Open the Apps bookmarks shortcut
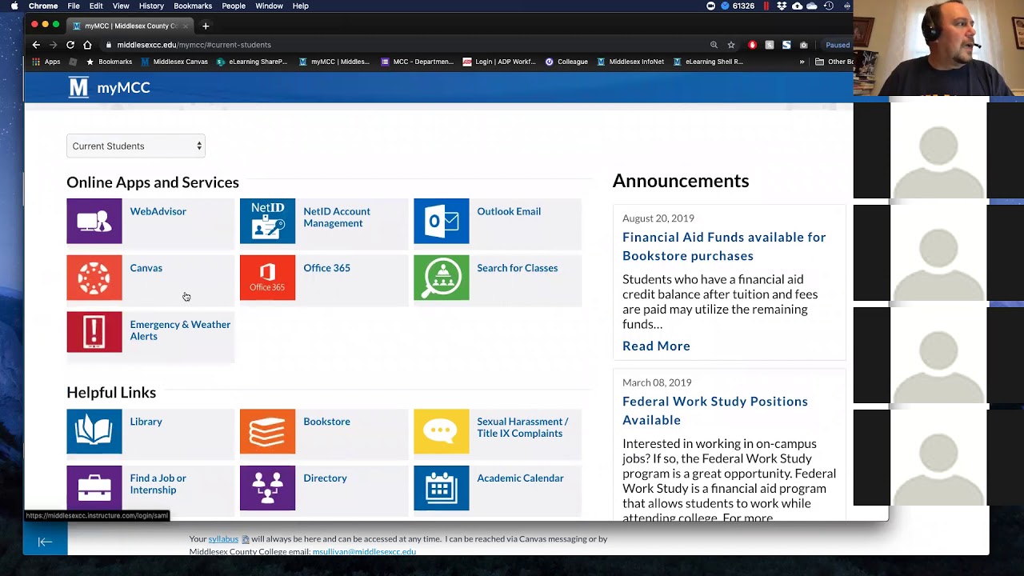The width and height of the screenshot is (1024, 576). tap(46, 62)
